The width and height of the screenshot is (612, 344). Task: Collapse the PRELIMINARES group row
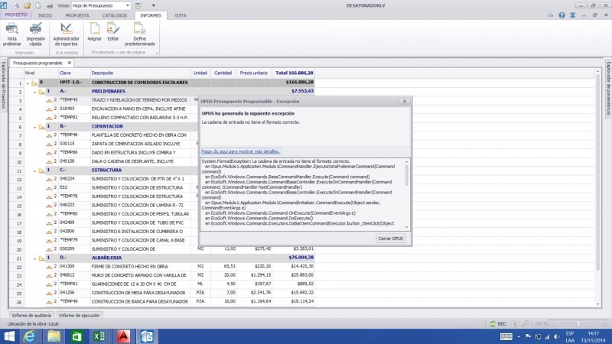[x=34, y=91]
